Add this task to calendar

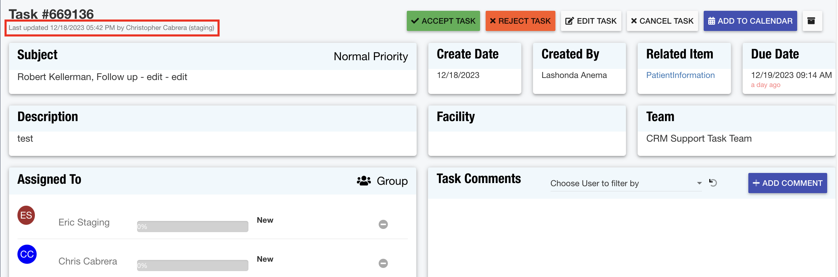click(750, 21)
